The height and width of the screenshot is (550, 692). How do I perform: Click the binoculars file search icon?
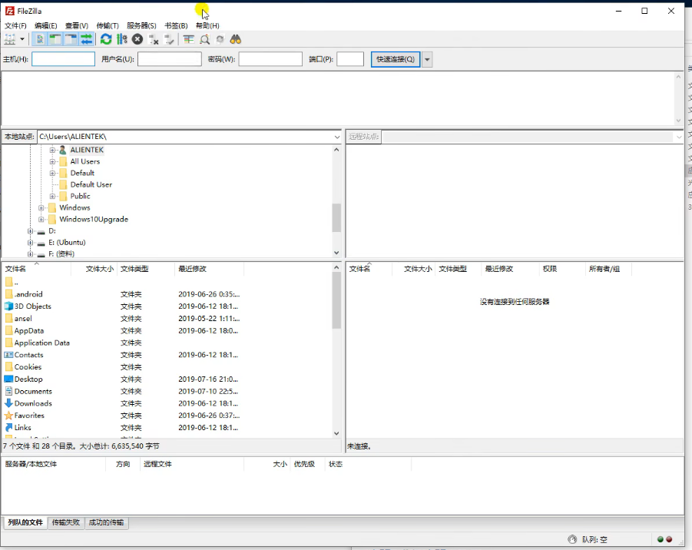coord(236,39)
